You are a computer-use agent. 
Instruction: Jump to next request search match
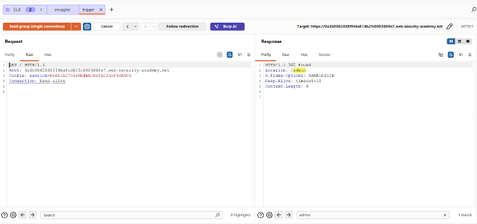(32, 215)
